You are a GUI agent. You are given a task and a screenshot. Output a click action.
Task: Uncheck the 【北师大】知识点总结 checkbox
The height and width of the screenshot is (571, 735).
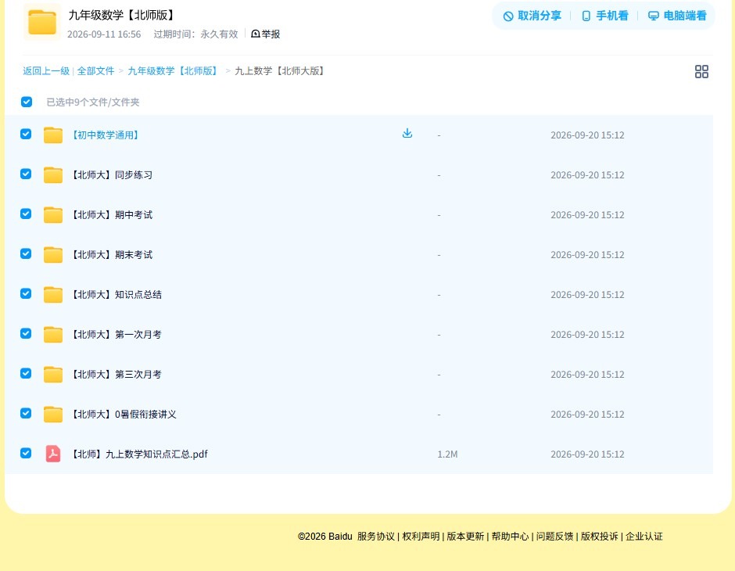coord(26,293)
